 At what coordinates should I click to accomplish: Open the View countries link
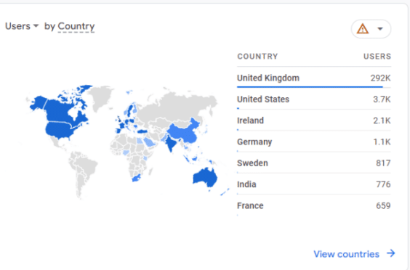pos(346,254)
